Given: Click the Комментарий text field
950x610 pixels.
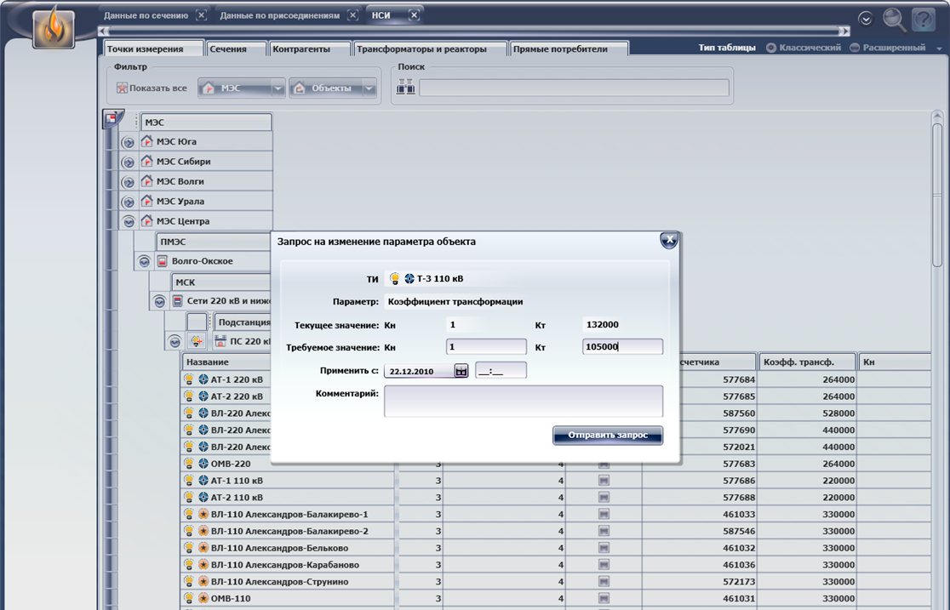Looking at the screenshot, I should tap(523, 401).
